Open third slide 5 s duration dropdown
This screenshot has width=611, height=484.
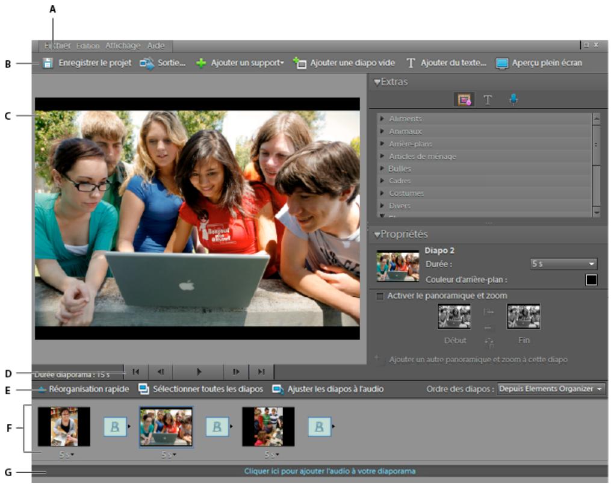(x=271, y=455)
